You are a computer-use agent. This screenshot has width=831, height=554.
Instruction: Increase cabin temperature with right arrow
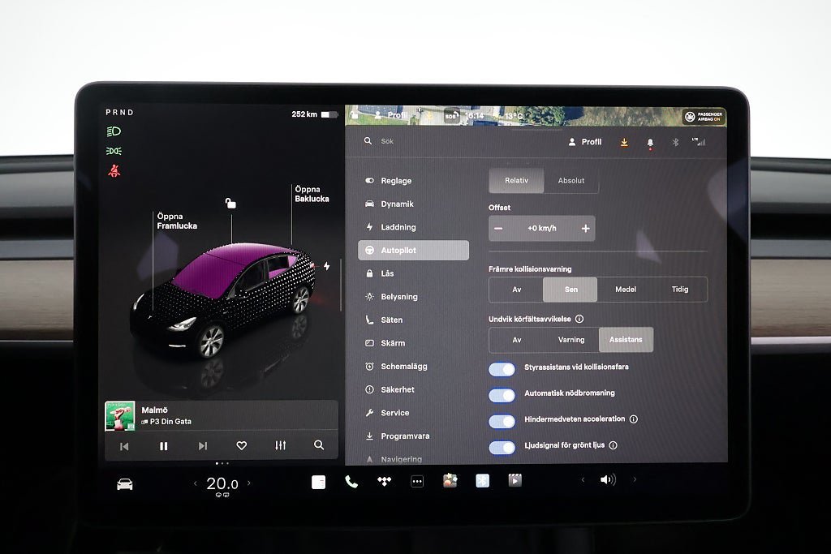[248, 483]
